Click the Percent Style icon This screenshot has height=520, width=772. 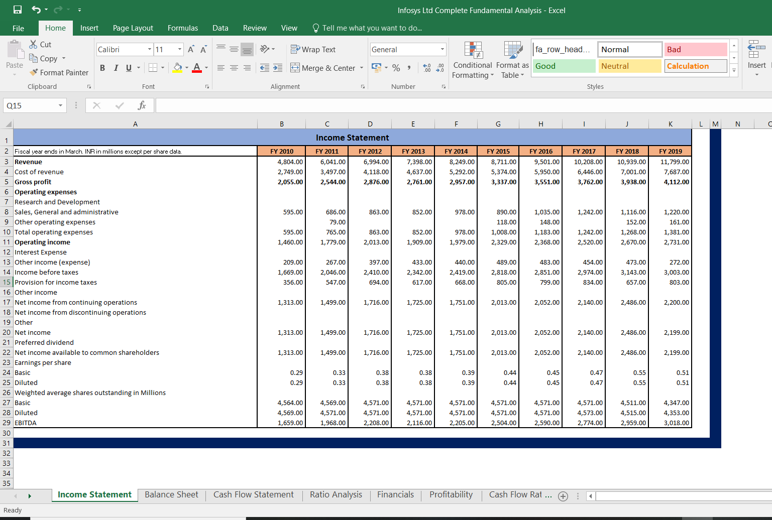tap(396, 67)
